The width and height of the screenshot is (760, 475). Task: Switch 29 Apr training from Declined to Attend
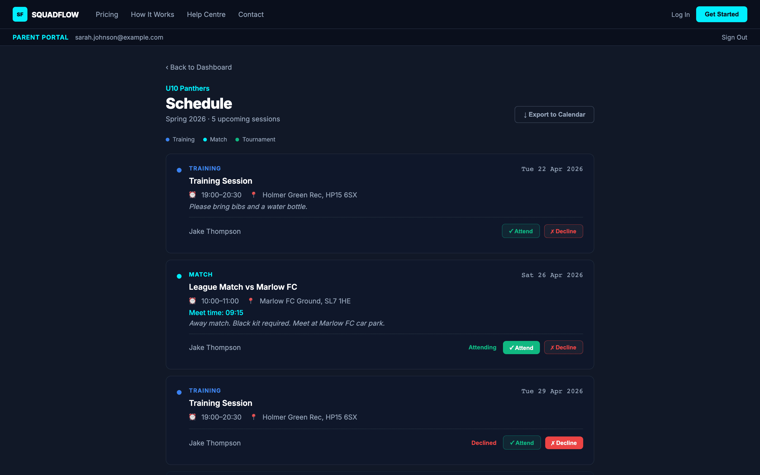(x=521, y=443)
